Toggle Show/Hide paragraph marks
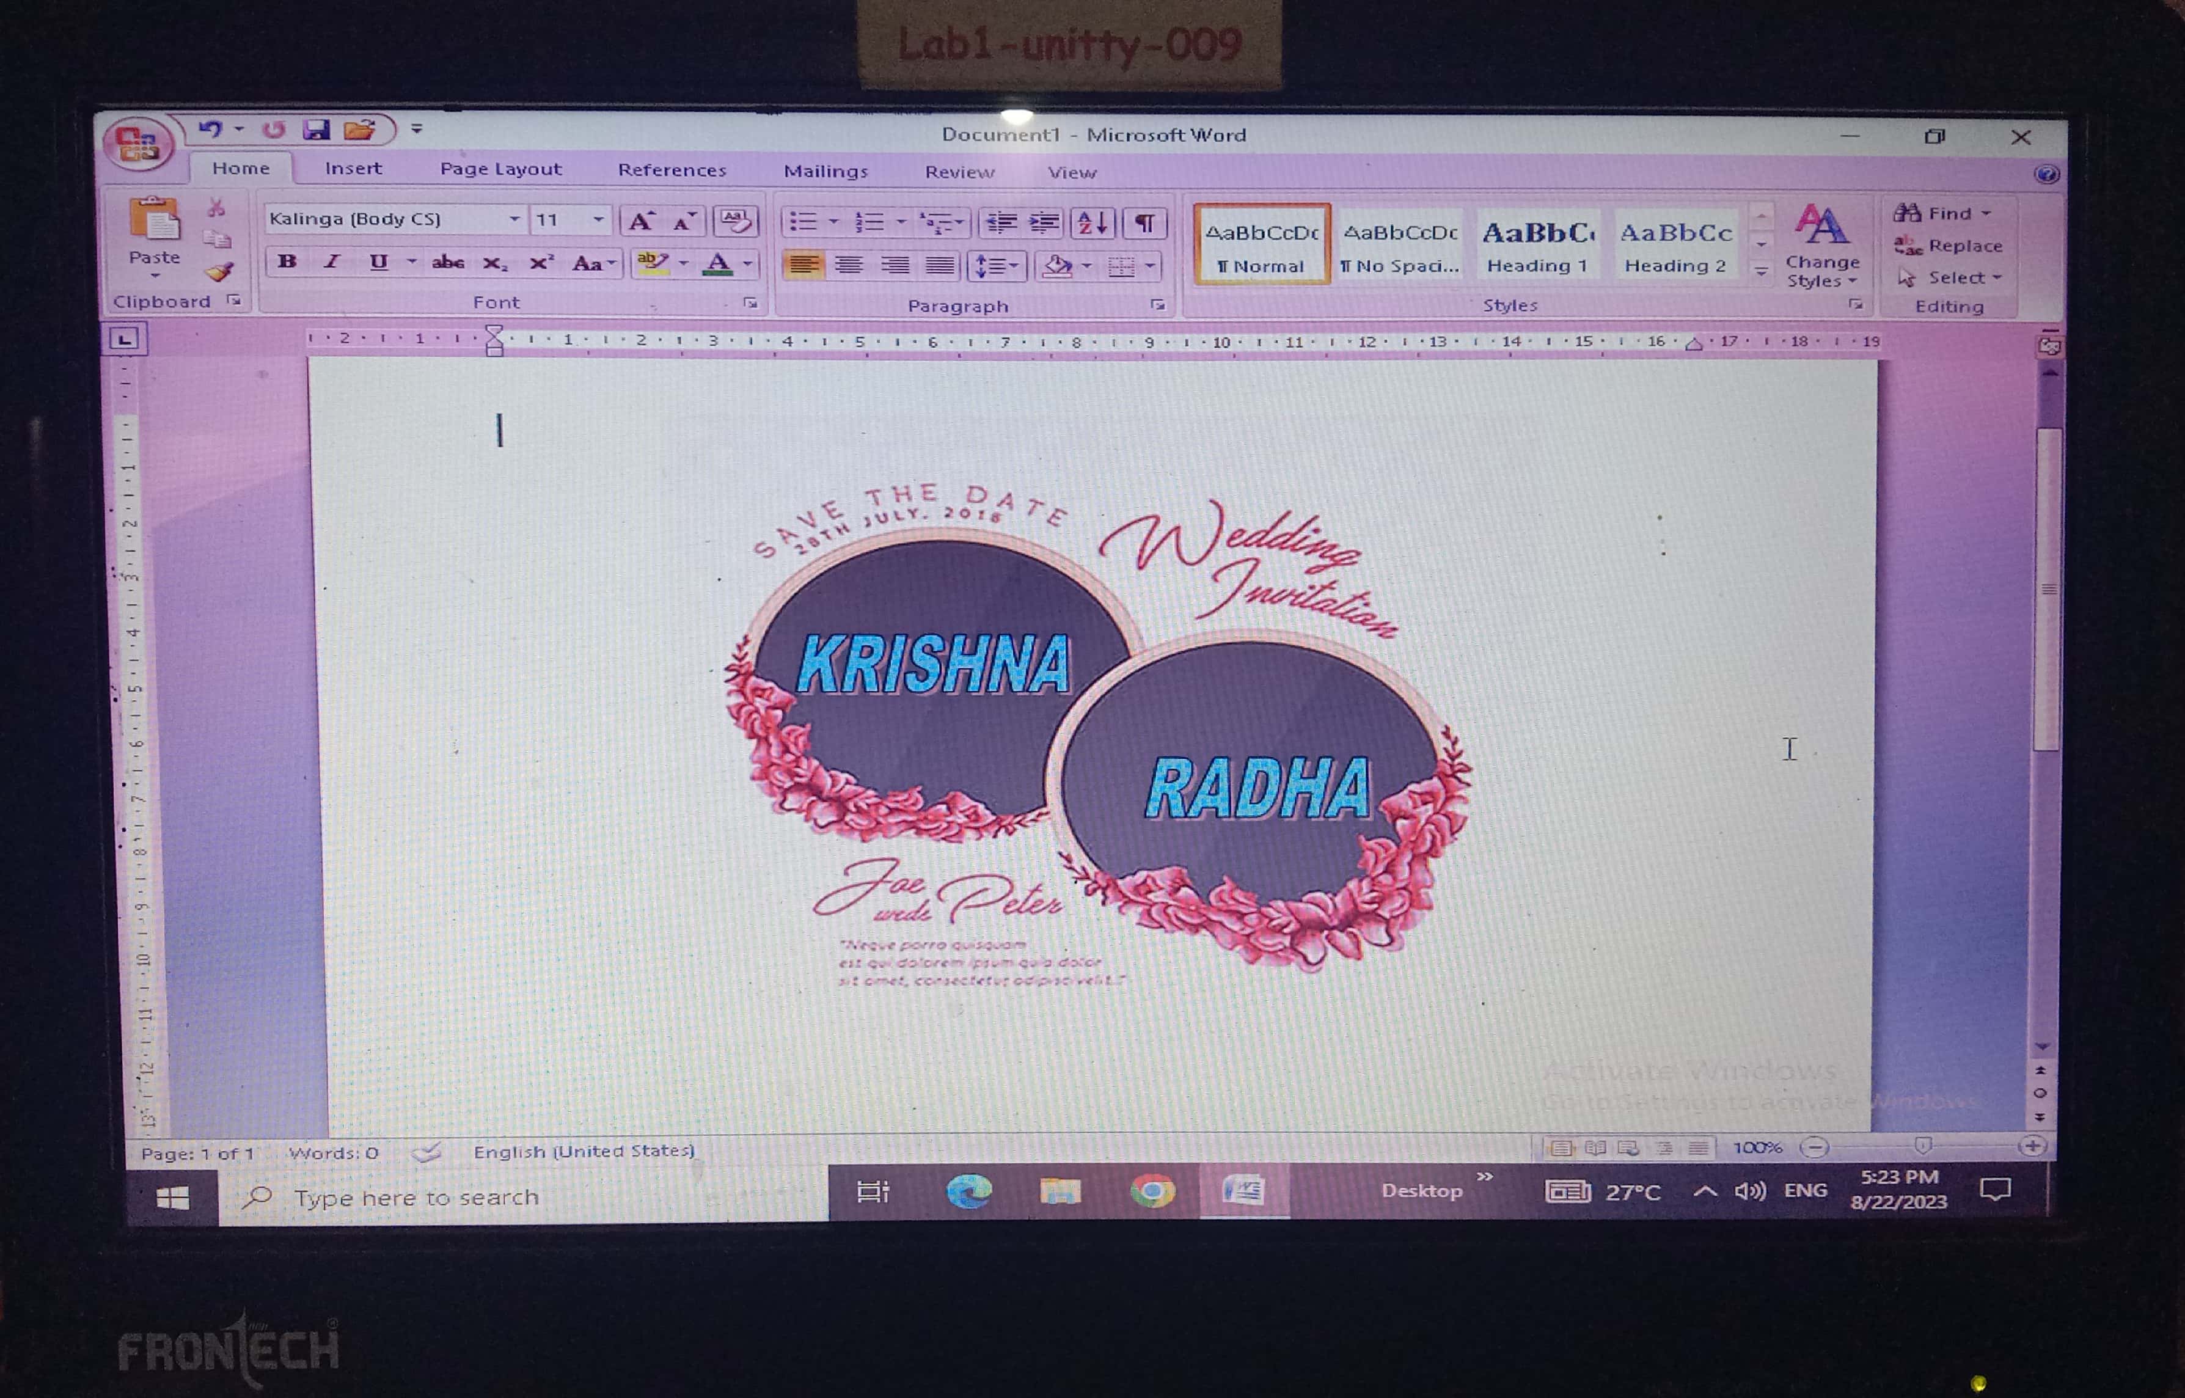This screenshot has height=1398, width=2185. pyautogui.click(x=1144, y=222)
